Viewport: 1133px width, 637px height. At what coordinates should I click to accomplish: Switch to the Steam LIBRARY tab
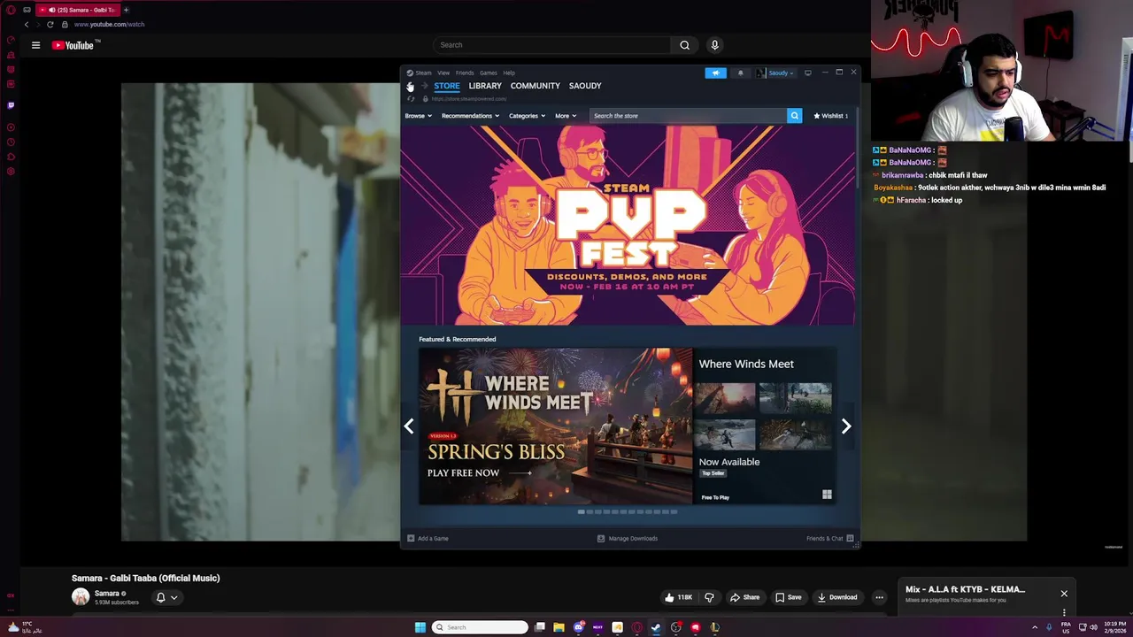click(485, 86)
